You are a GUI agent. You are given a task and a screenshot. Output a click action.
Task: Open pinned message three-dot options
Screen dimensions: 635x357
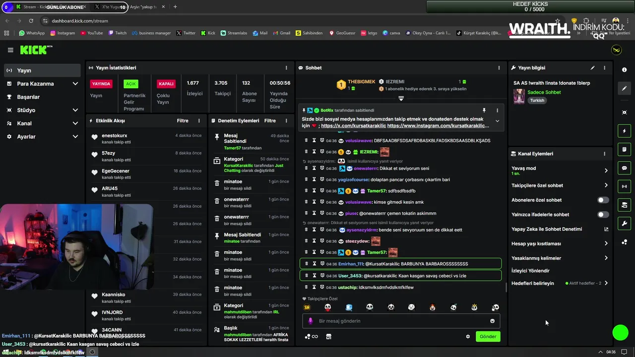click(497, 110)
